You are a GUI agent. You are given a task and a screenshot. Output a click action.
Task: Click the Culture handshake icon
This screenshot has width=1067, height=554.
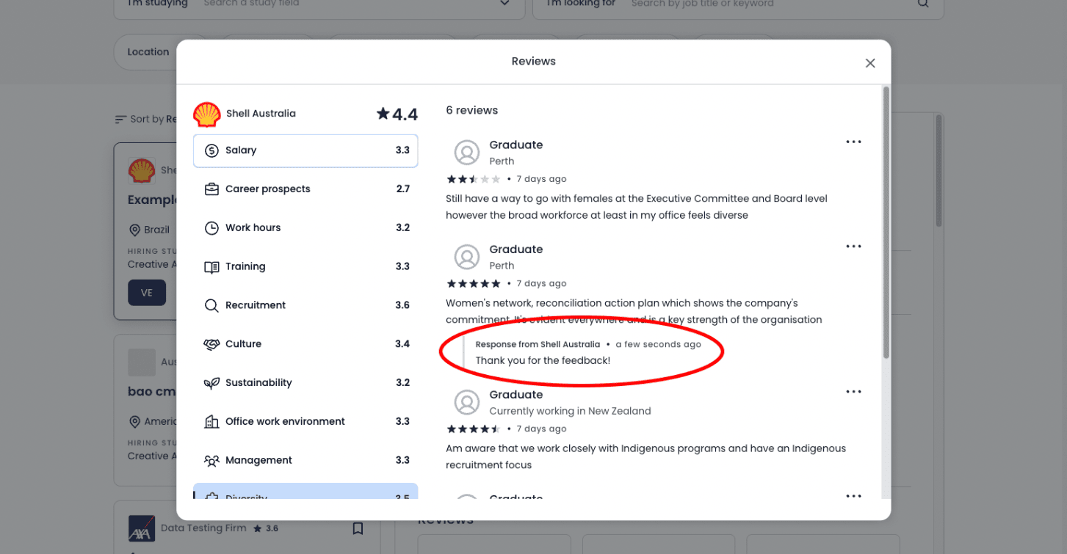211,344
